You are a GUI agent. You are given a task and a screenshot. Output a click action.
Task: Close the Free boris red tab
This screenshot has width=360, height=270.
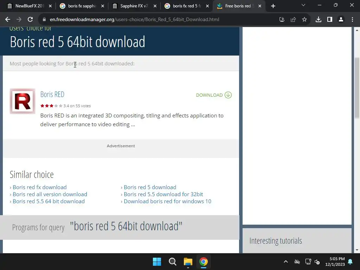coord(260,6)
